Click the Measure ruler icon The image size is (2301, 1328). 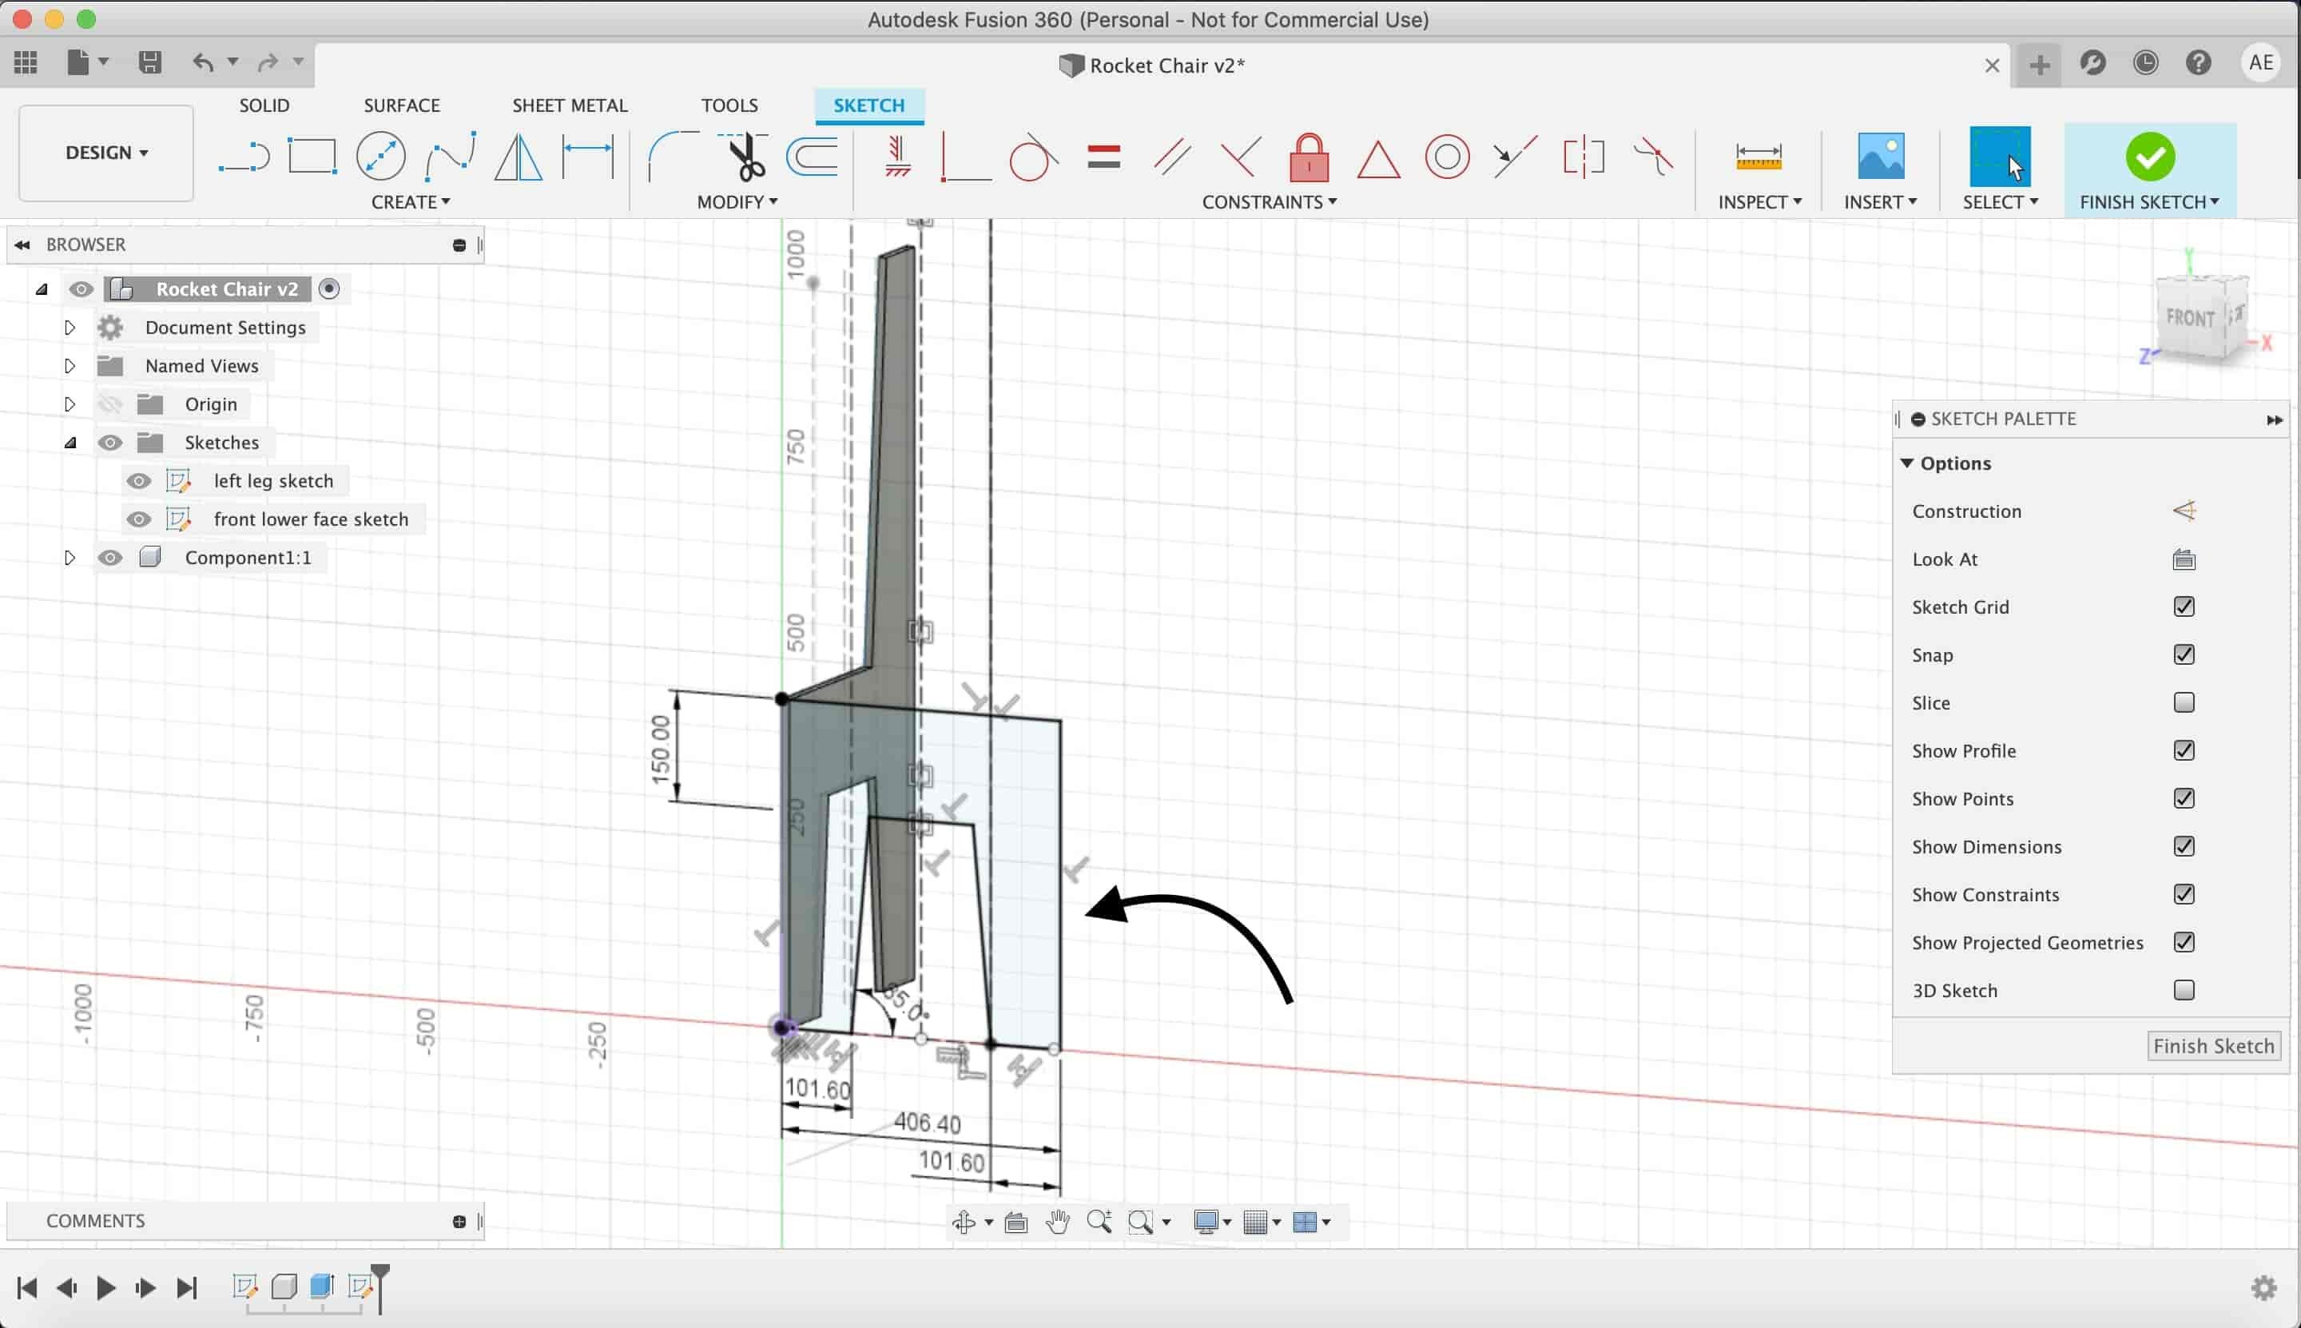point(1759,157)
